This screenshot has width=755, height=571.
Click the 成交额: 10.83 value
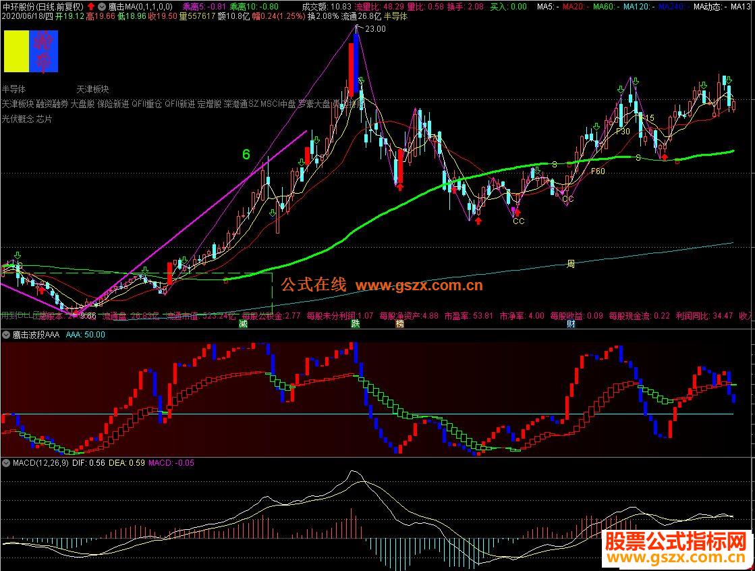coord(327,7)
